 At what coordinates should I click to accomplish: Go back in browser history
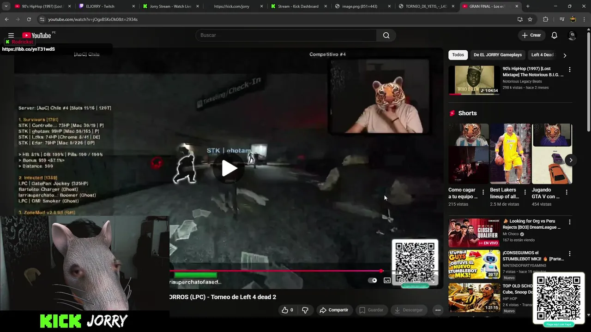click(6, 19)
